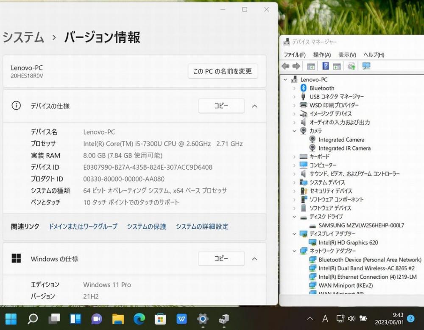Open the Widgets taskbar icon
The image size is (424, 330).
[75, 319]
